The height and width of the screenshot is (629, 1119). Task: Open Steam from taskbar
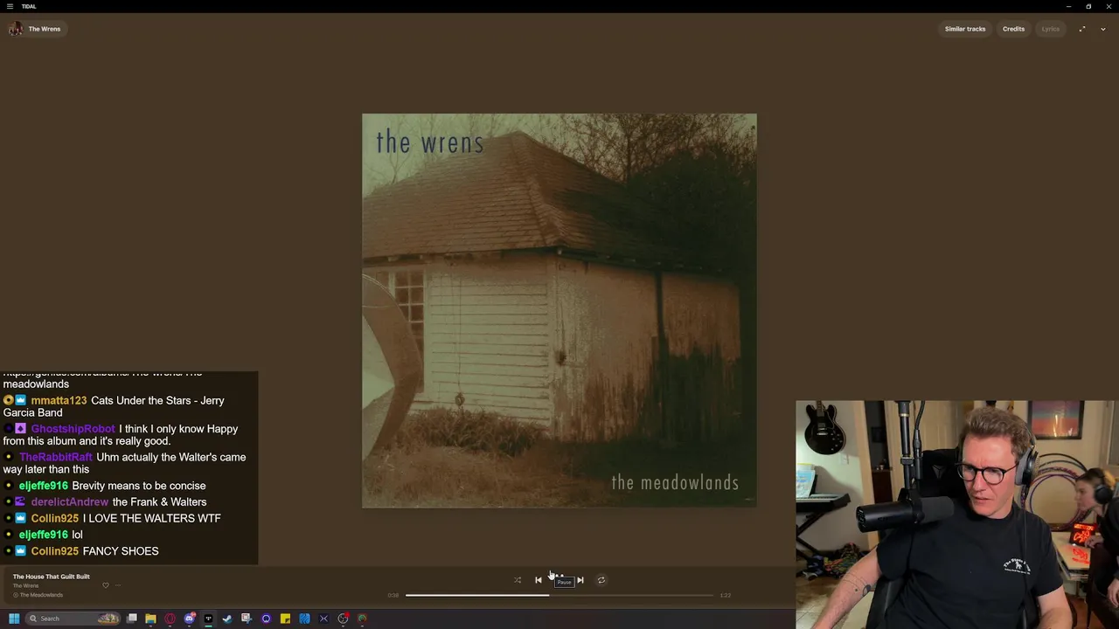coord(227,619)
